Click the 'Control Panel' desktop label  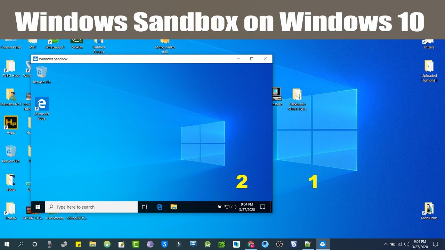click(x=11, y=47)
